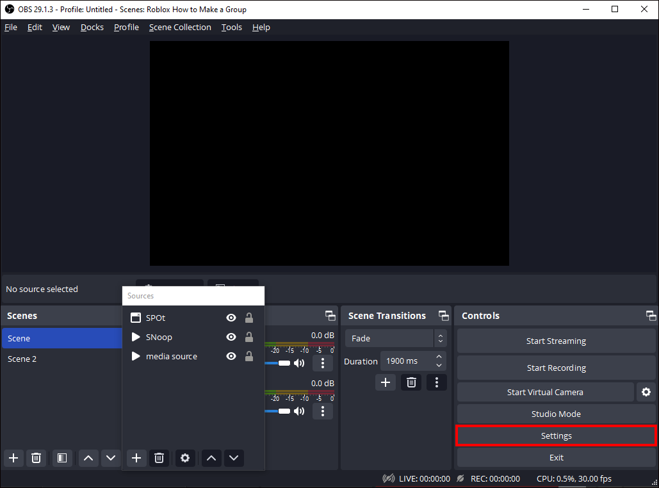659x488 pixels.
Task: Start Recording
Action: coord(556,368)
